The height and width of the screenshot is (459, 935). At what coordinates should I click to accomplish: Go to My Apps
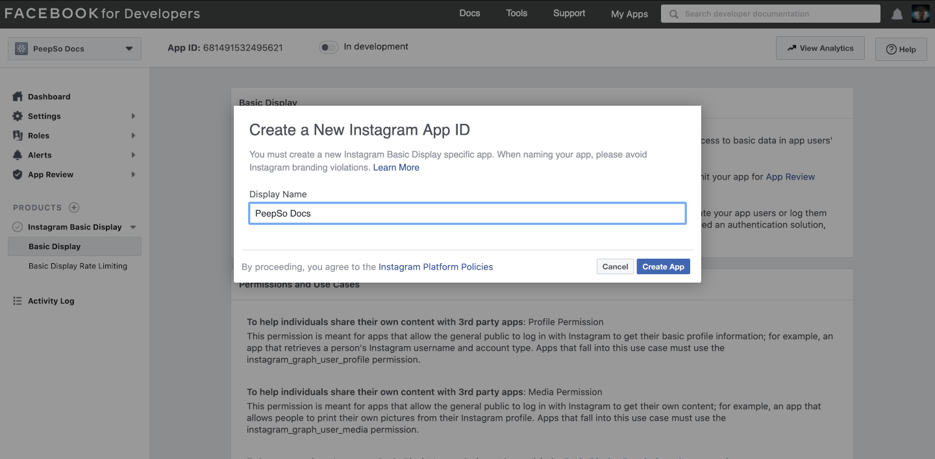pos(629,14)
